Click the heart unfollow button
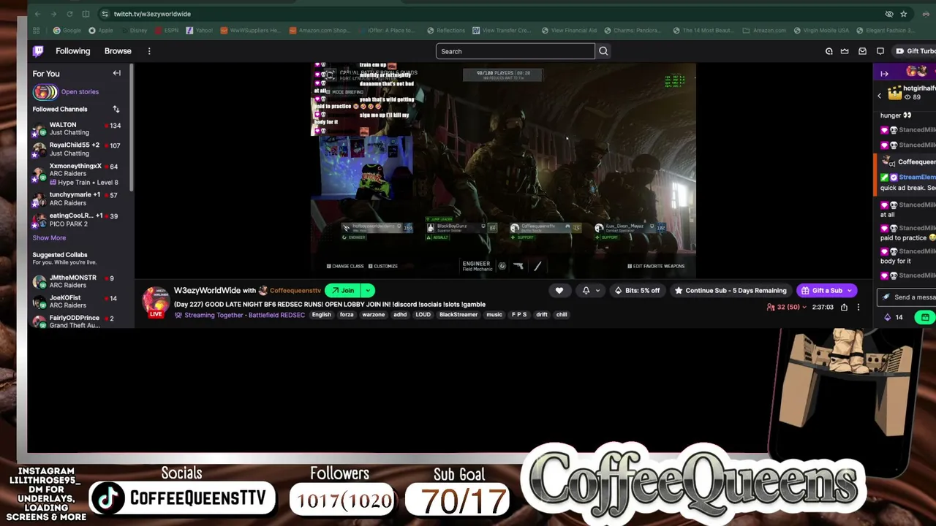Viewport: 936px width, 526px height. pos(559,290)
